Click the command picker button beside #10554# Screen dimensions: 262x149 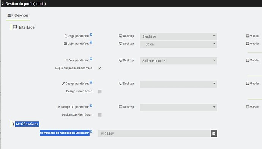(214, 133)
